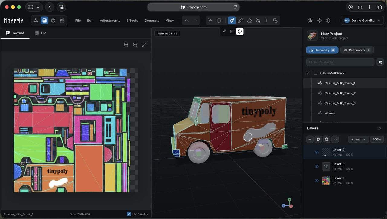387x219 pixels.
Task: Add a new layer
Action: 310,139
